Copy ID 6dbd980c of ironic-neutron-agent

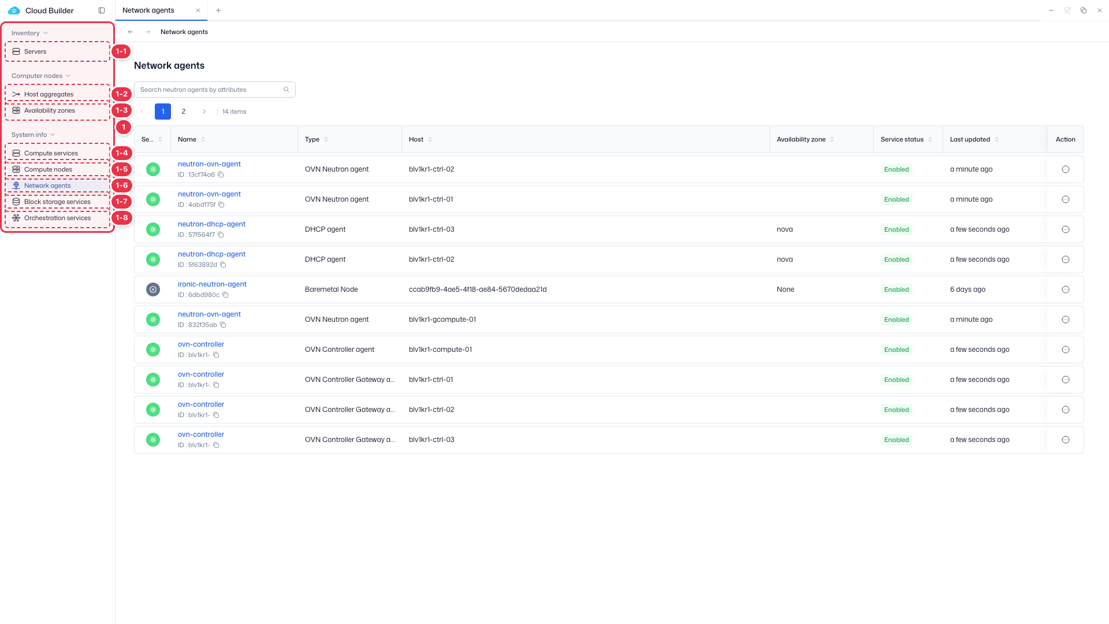226,295
